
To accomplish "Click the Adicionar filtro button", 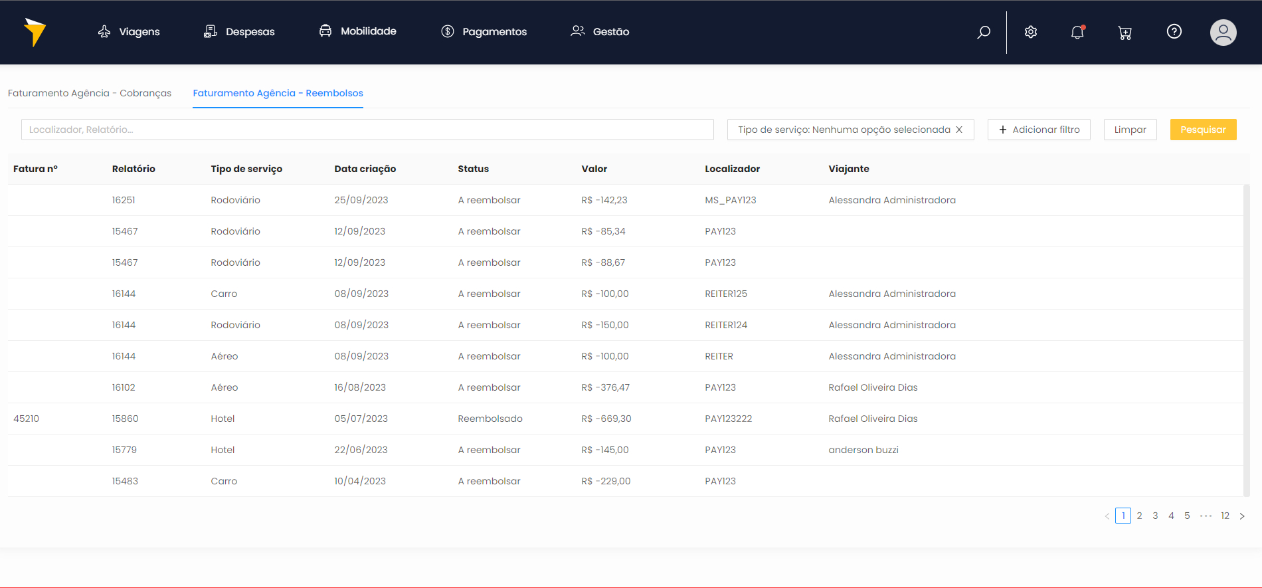I will [1039, 130].
